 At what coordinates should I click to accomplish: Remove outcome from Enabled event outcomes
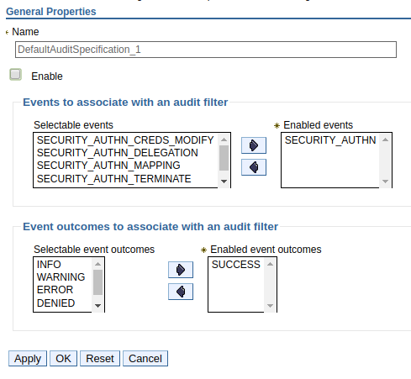181,292
